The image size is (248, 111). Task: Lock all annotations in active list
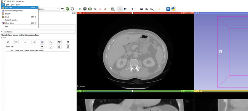click(x=59, y=47)
